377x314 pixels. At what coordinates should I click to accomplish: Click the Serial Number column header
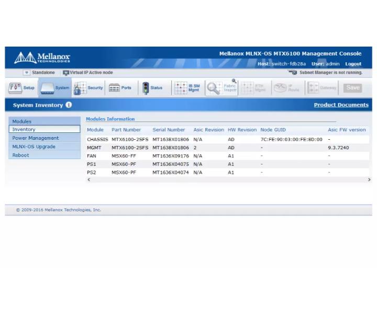(169, 130)
